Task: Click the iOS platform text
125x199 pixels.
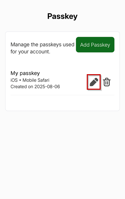Action: pyautogui.click(x=14, y=80)
